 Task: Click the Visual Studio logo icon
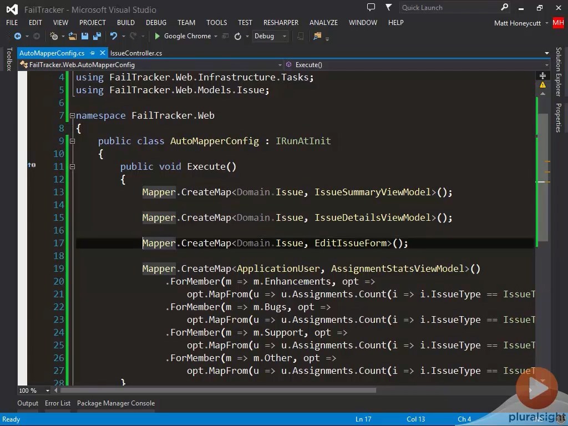[x=12, y=9]
